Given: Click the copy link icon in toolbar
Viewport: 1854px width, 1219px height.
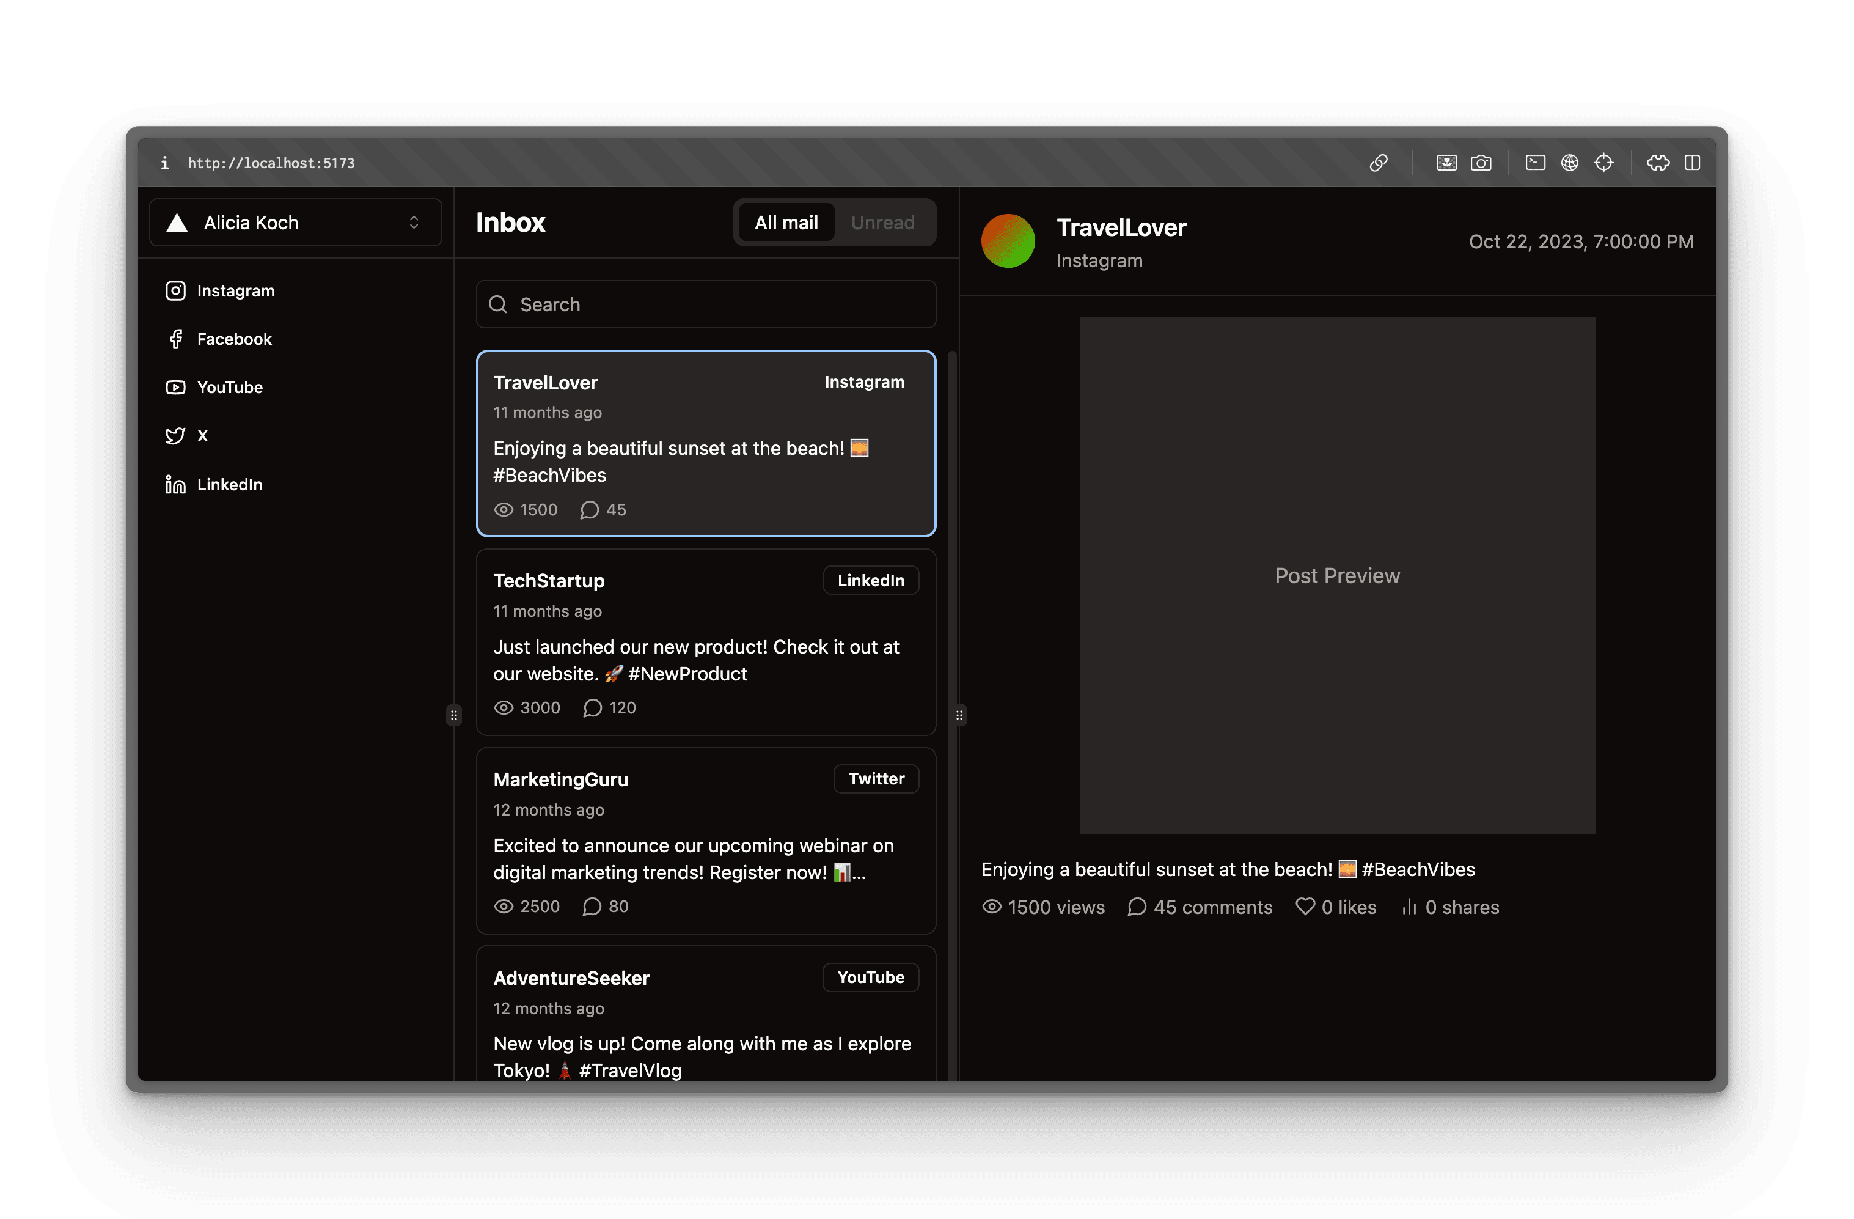Looking at the screenshot, I should [1378, 162].
